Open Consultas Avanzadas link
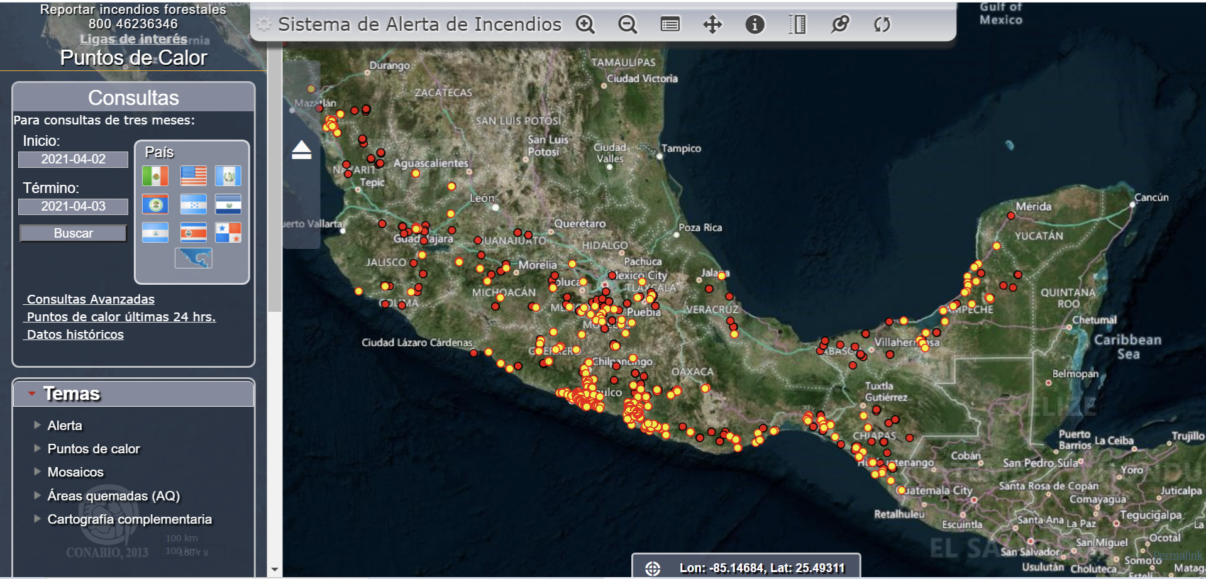Screen dimensions: 1206x579 (91, 299)
